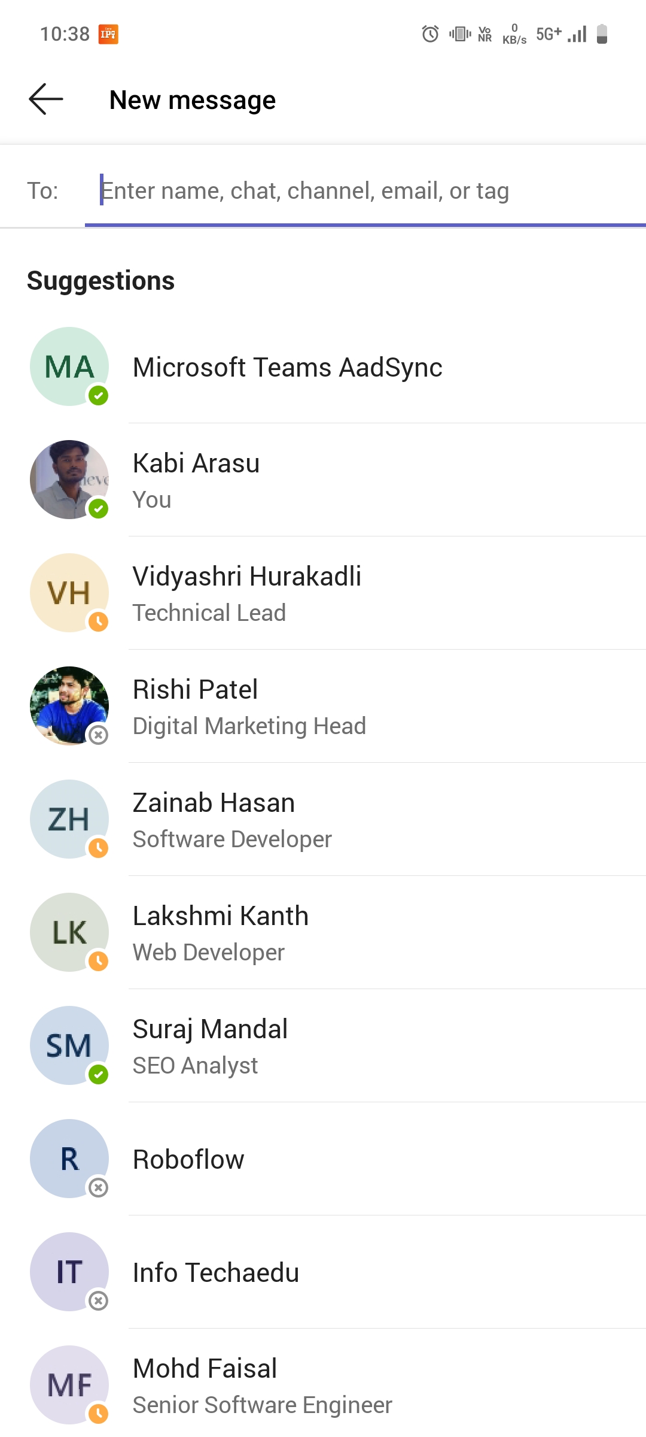Image resolution: width=646 pixels, height=1437 pixels.
Task: Click the R avatar for Roboflow
Action: [x=69, y=1159]
